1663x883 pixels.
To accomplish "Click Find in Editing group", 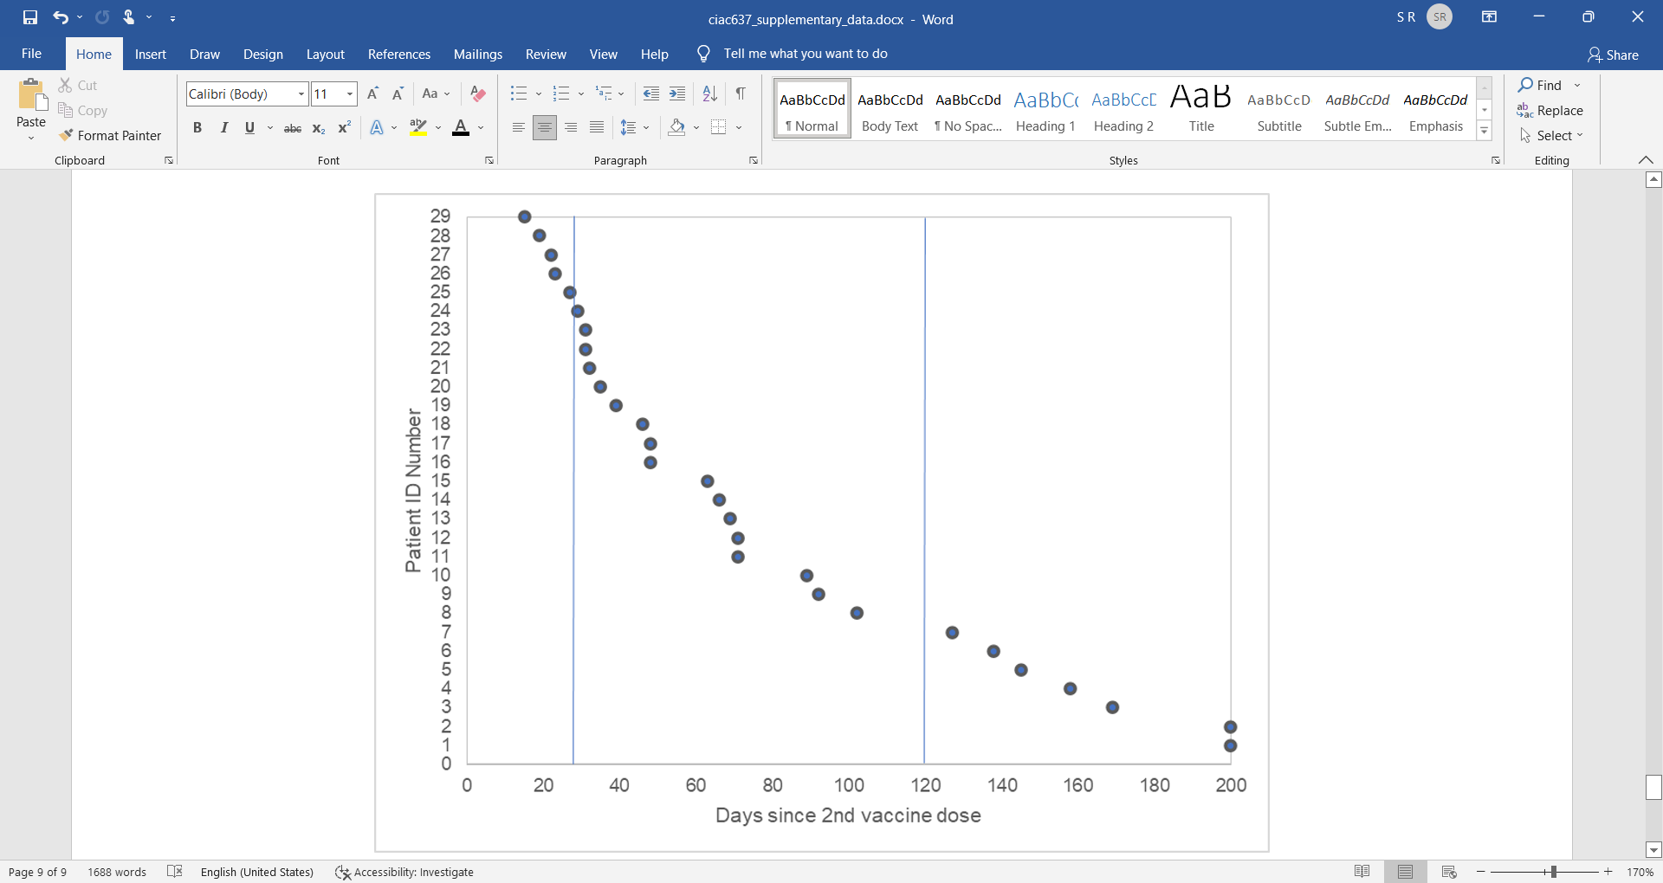I will 1540,85.
